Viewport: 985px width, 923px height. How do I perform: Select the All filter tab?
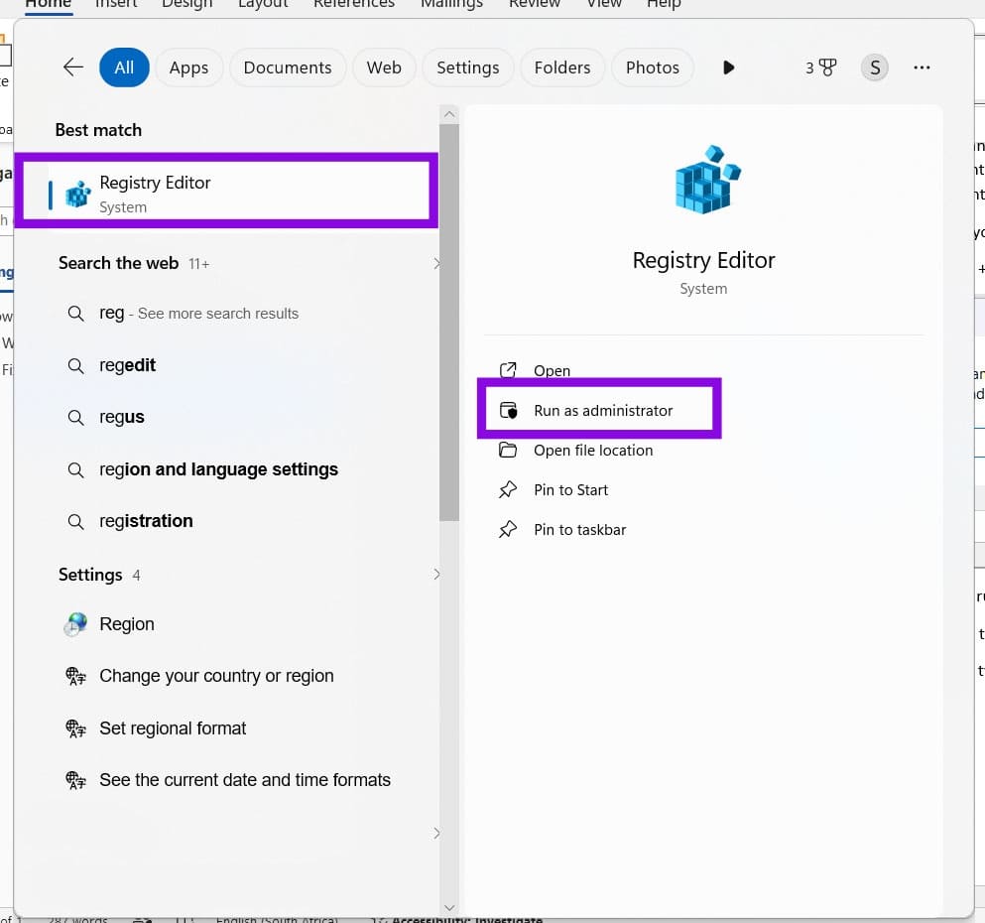click(124, 67)
